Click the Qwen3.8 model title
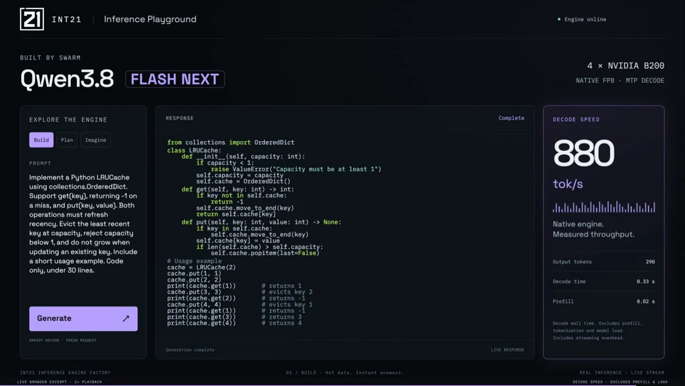685x386 pixels. coord(67,79)
